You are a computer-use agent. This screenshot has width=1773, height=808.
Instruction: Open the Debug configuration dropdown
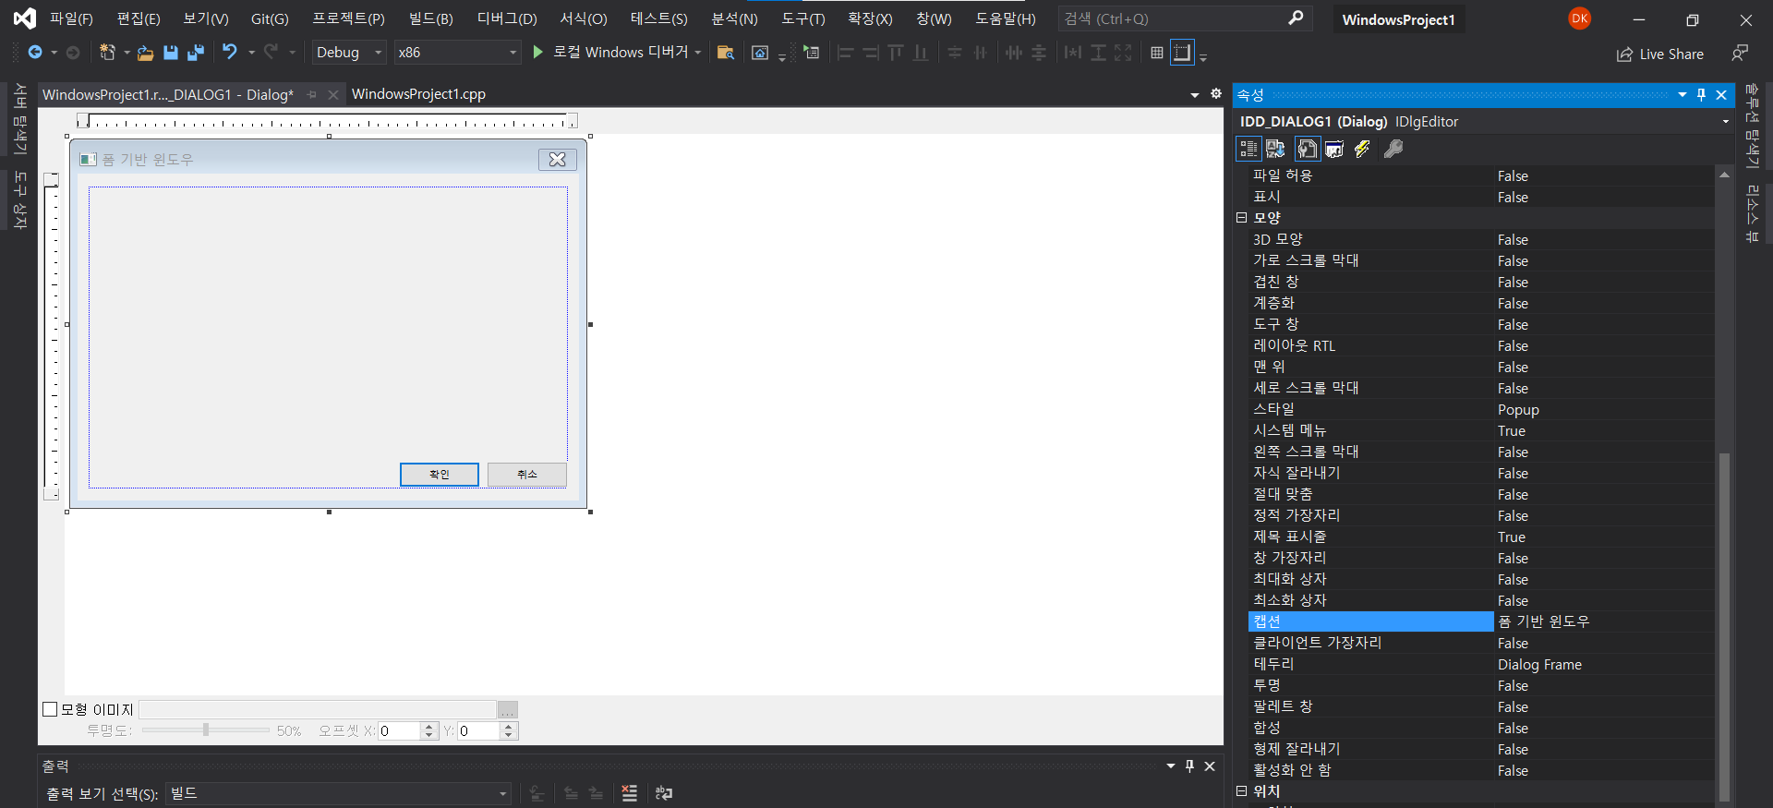pyautogui.click(x=348, y=53)
